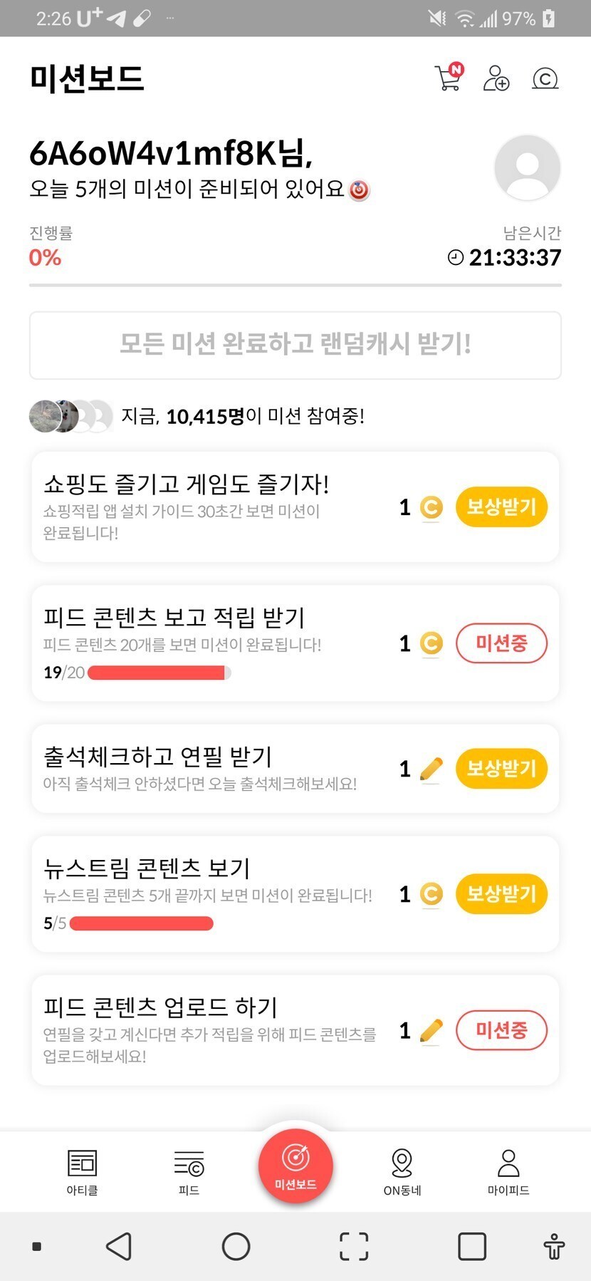
Task: Claim pencil reward for 출석체크하고 연필 받기
Action: 501,769
